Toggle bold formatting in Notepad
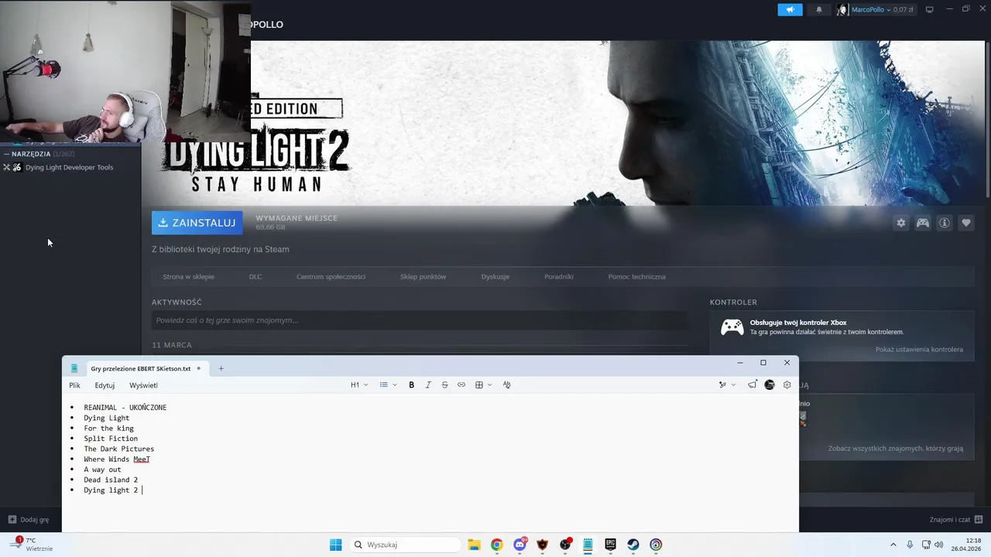991x557 pixels. (x=411, y=384)
